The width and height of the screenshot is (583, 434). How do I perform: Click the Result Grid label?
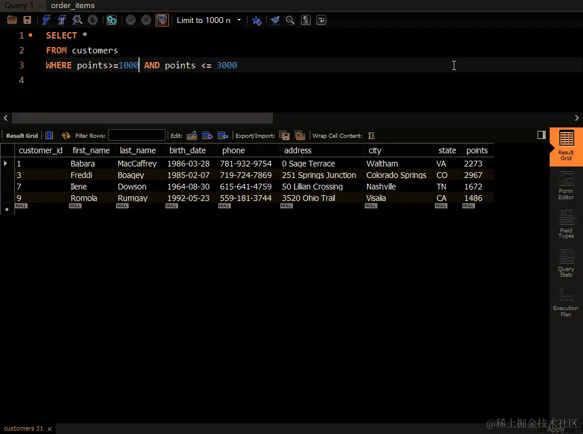pos(22,135)
